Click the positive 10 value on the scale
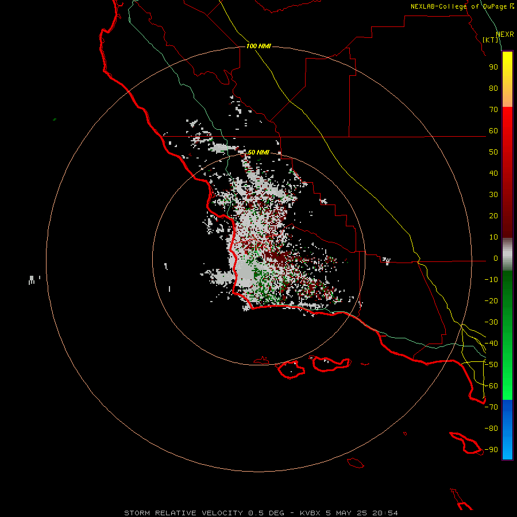The height and width of the screenshot is (517, 517). [493, 237]
